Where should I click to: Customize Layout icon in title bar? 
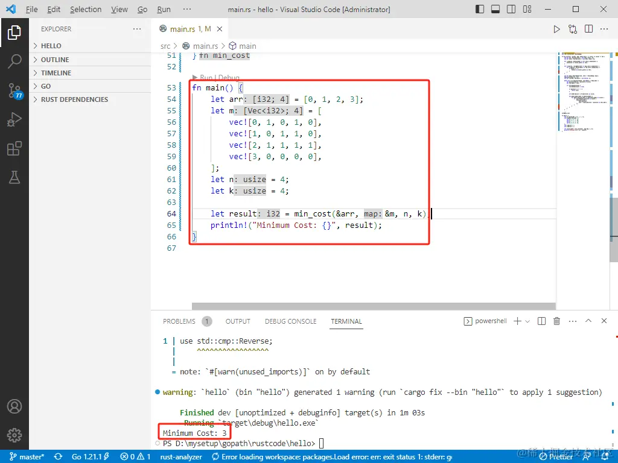[527, 9]
